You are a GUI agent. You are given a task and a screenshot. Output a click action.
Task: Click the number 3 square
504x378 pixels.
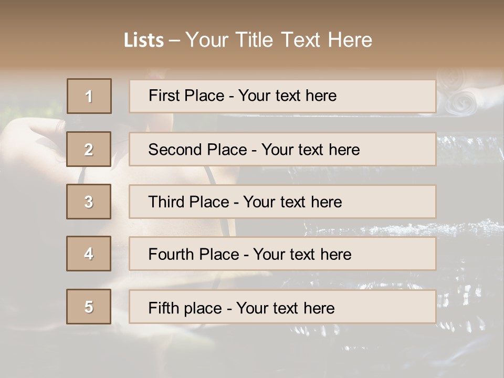pos(89,202)
